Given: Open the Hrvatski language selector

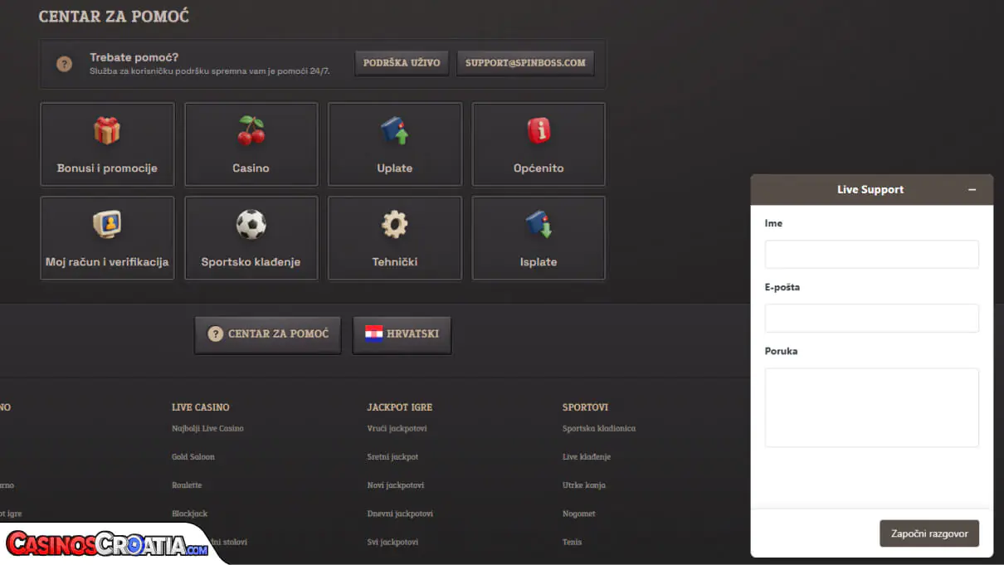Looking at the screenshot, I should pyautogui.click(x=402, y=334).
